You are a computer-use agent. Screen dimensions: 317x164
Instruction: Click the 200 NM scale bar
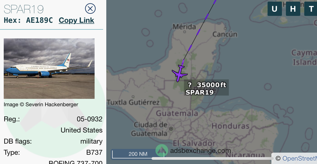(138, 154)
